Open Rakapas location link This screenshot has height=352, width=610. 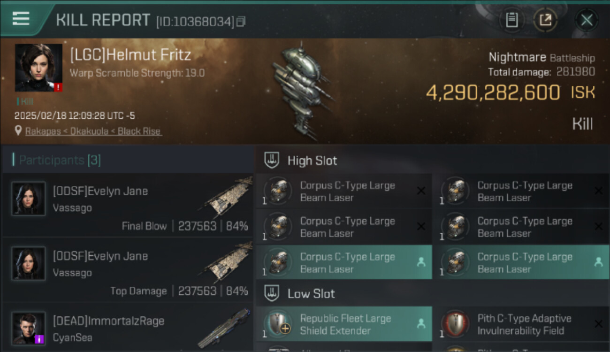(x=42, y=131)
